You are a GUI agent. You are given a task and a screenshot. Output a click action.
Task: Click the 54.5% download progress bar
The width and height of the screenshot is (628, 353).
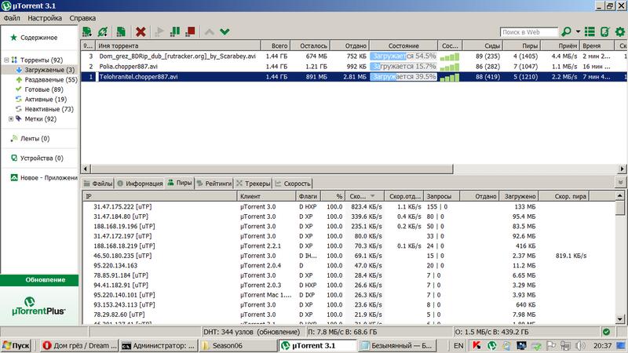click(x=403, y=56)
